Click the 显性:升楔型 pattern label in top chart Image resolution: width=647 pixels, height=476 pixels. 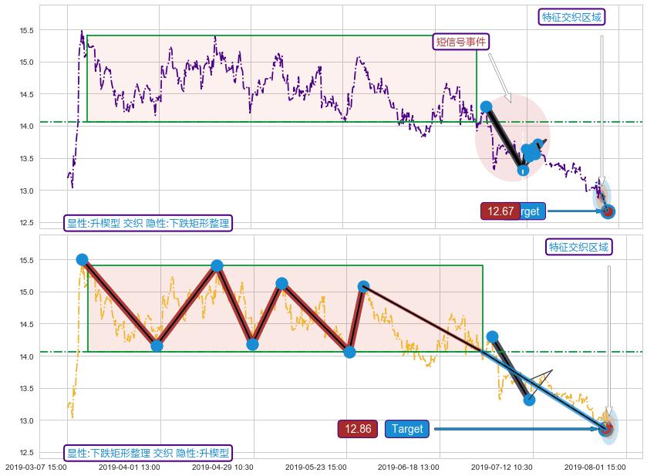point(147,223)
